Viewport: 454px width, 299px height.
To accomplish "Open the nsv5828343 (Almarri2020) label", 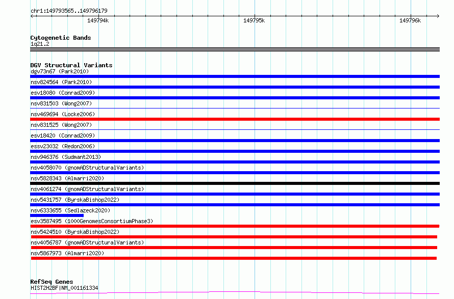I will pyautogui.click(x=67, y=178).
